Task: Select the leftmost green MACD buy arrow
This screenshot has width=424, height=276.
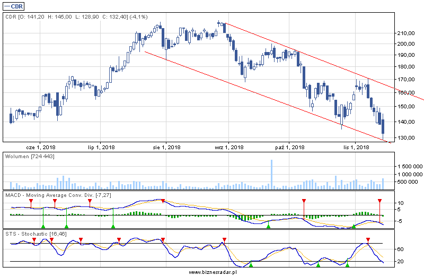Action: click(43, 227)
